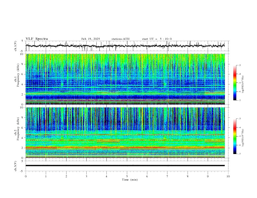257x198 pixels.
Task: Click time axis tick label '7'
Action: tap(167, 176)
